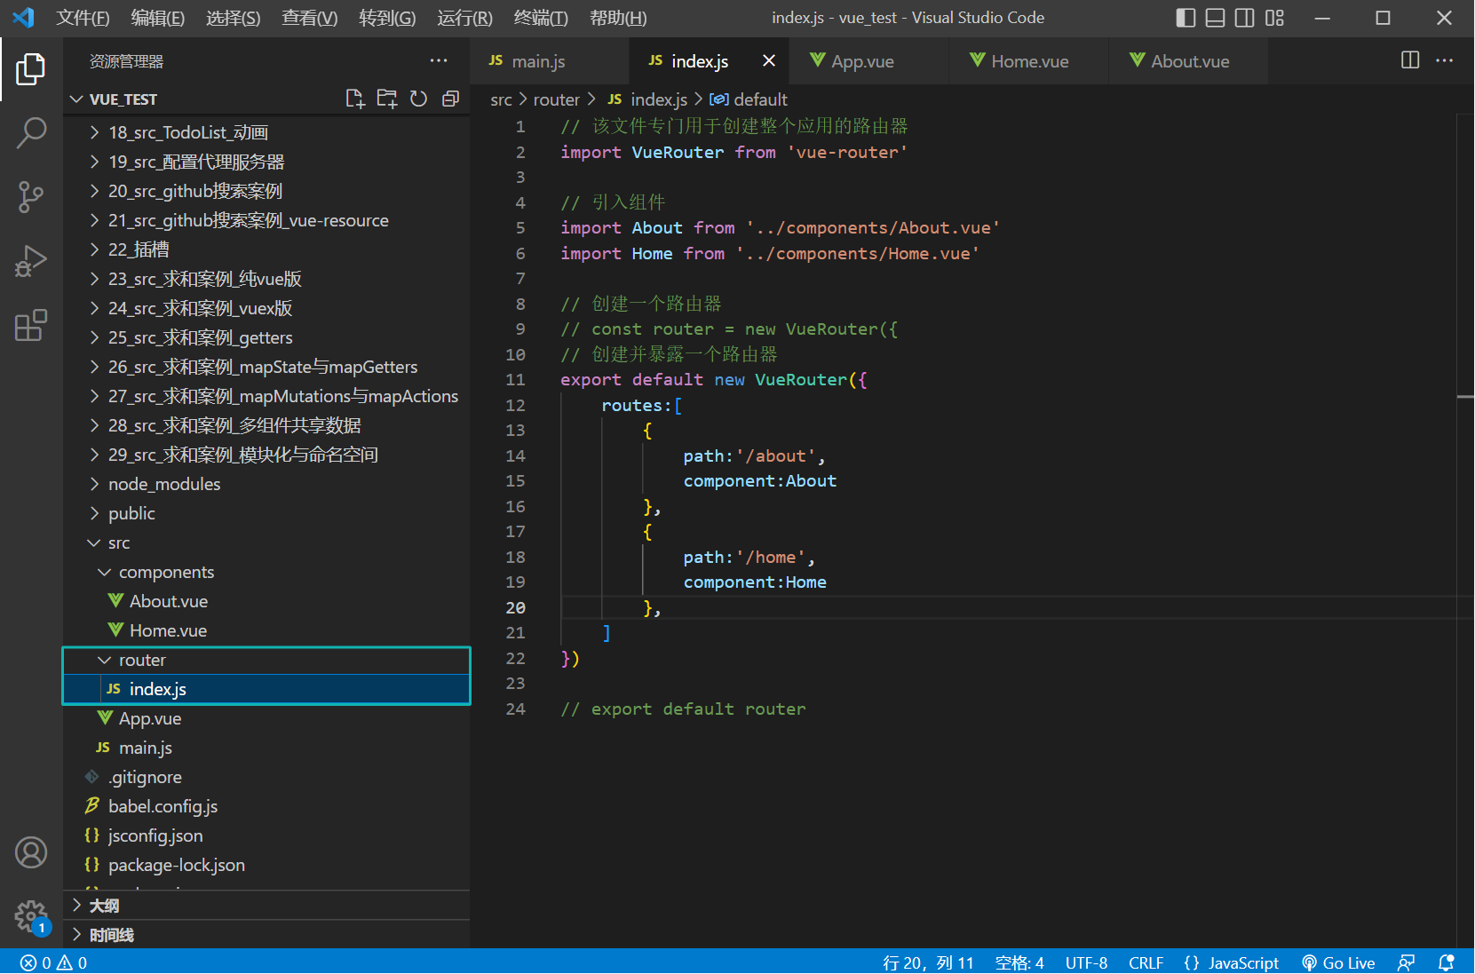Open the Run and Debug view
The height and width of the screenshot is (974, 1475).
[31, 261]
